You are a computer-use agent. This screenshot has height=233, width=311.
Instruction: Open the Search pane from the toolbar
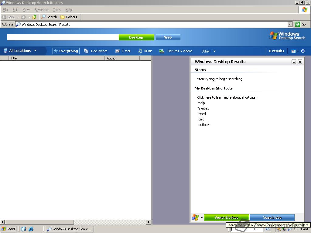coord(49,17)
